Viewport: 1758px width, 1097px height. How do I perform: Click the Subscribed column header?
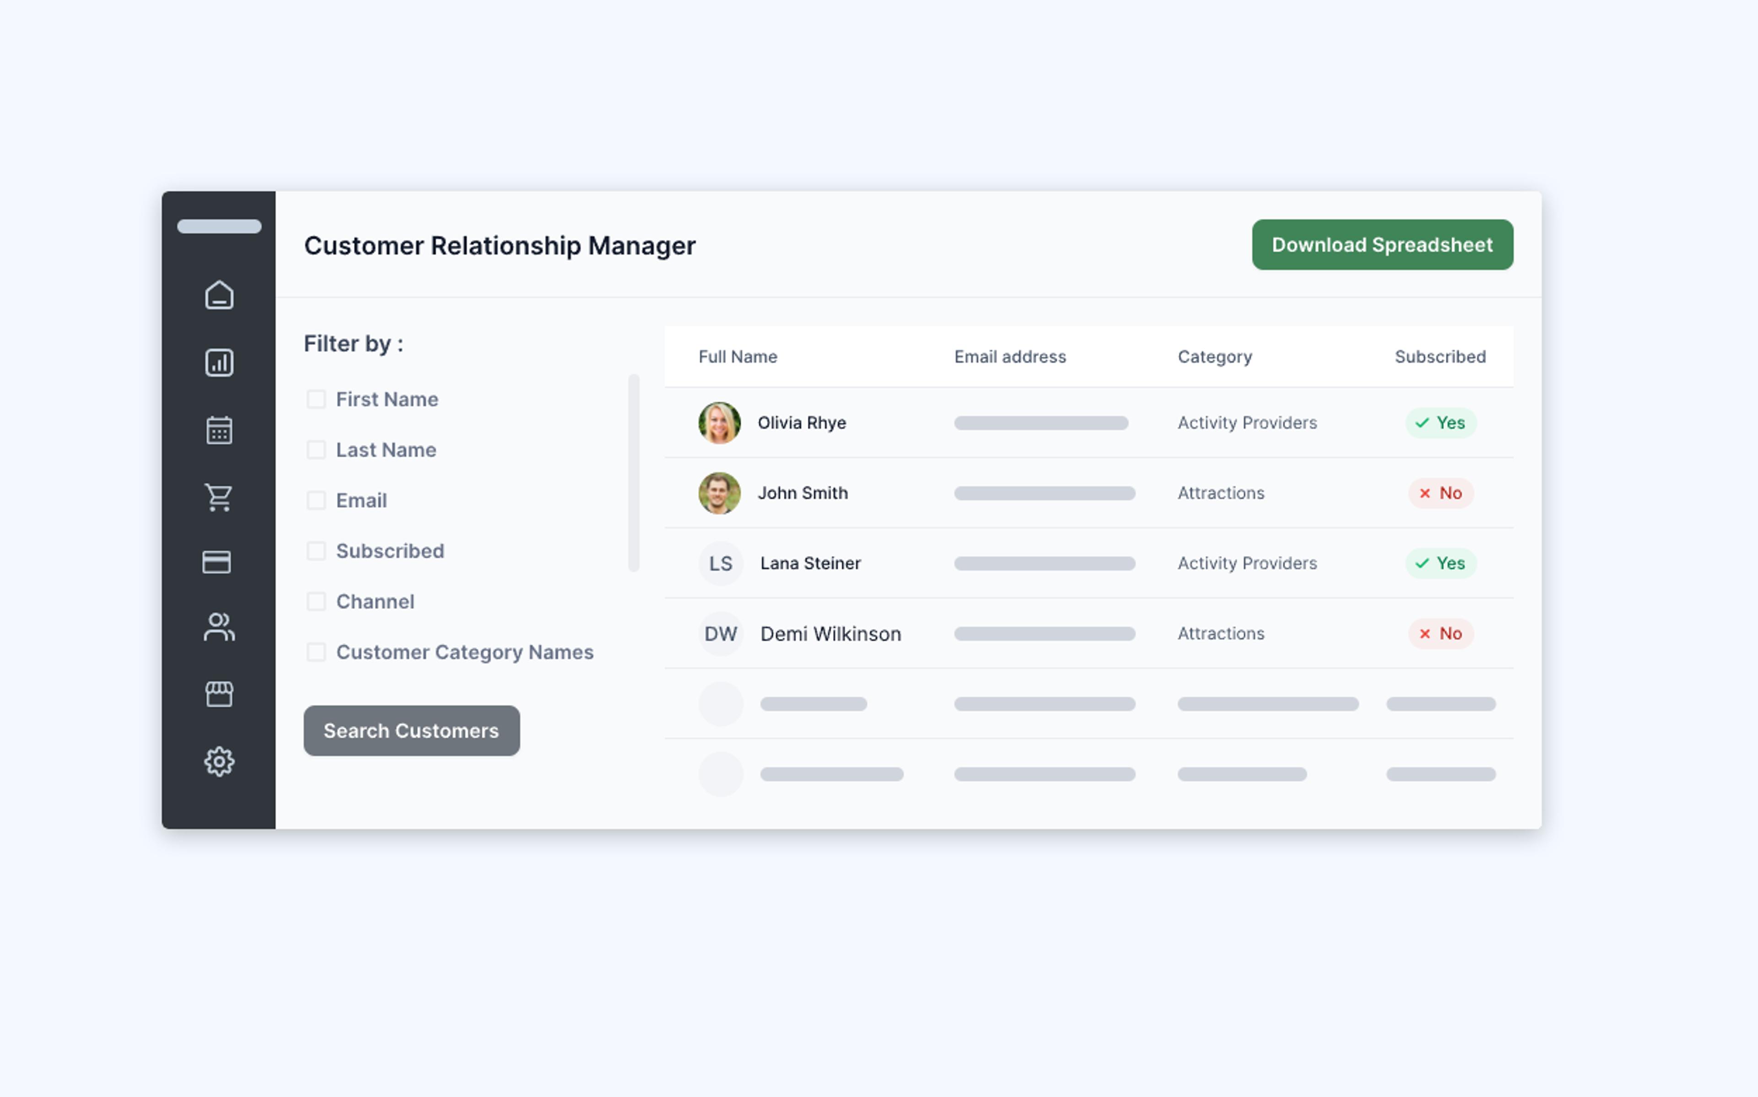(x=1440, y=357)
